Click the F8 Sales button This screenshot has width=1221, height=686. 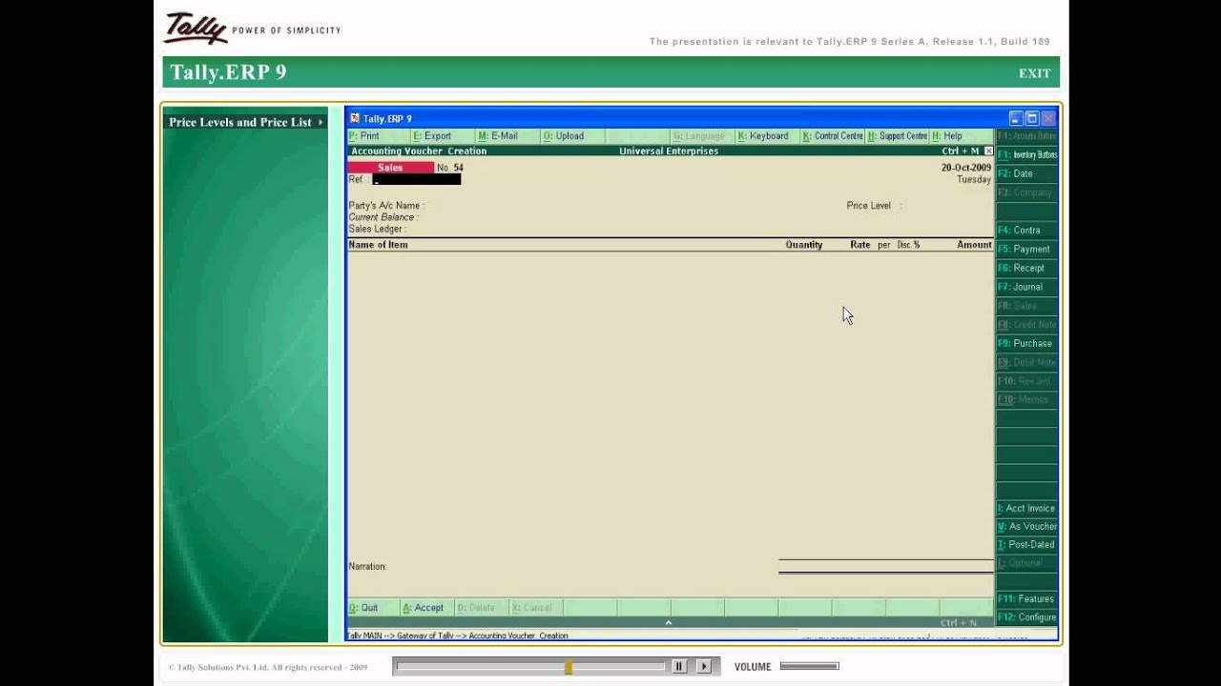click(1027, 306)
